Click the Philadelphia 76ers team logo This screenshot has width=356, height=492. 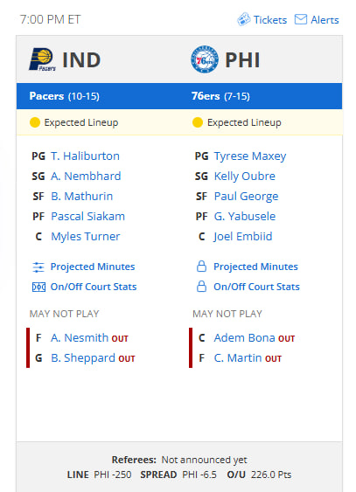coord(205,59)
